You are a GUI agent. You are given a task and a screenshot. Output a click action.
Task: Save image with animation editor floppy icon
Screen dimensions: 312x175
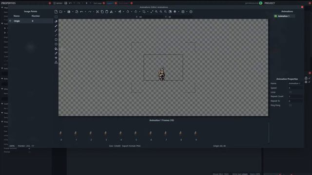point(69,12)
